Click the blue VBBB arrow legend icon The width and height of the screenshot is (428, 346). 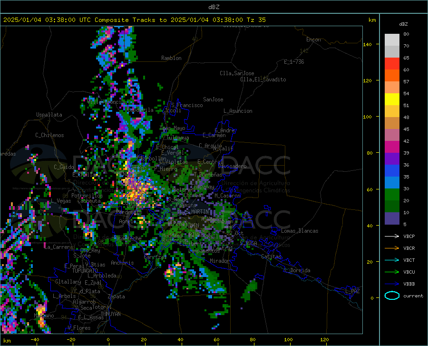[392, 284]
